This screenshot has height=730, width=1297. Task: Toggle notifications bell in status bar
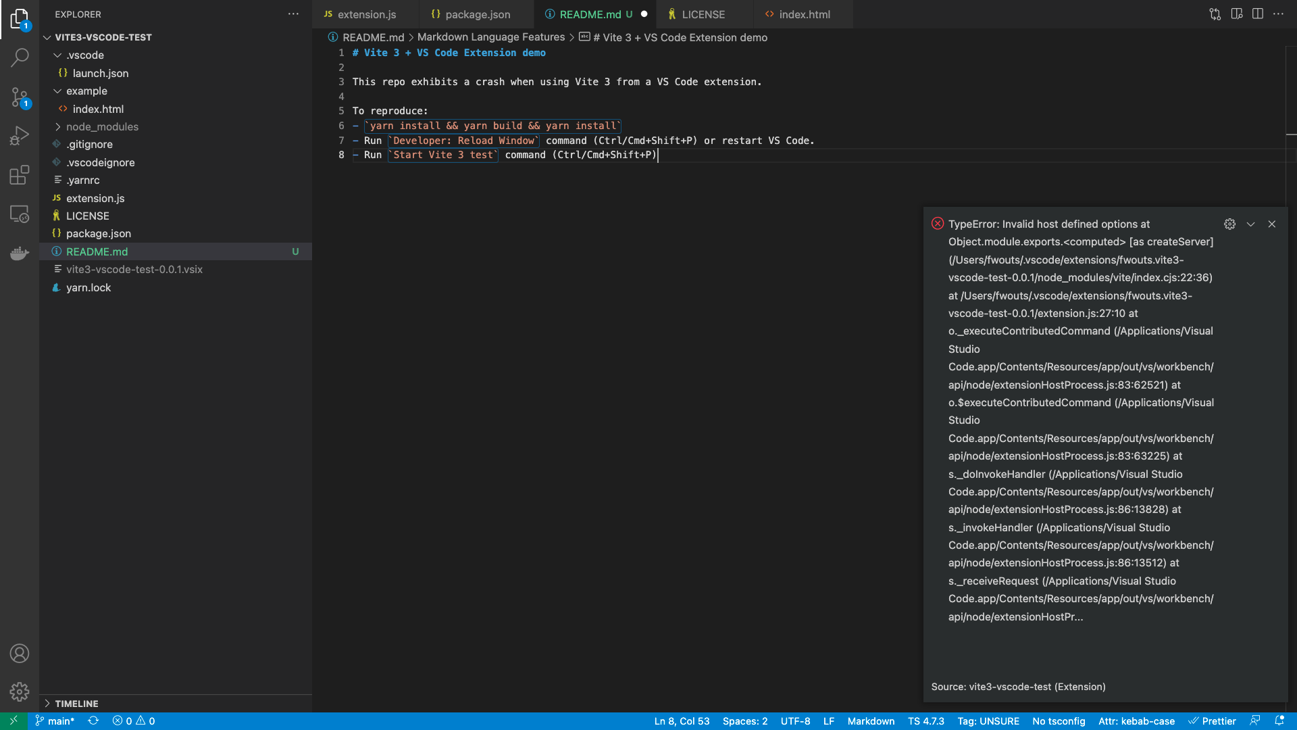[1279, 721]
